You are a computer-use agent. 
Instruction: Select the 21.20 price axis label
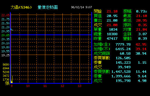coord(5,27)
